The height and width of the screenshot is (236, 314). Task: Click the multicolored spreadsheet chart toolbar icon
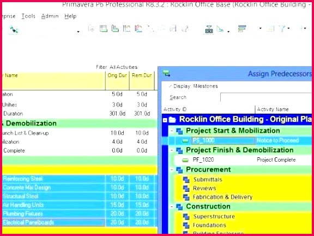138,28
